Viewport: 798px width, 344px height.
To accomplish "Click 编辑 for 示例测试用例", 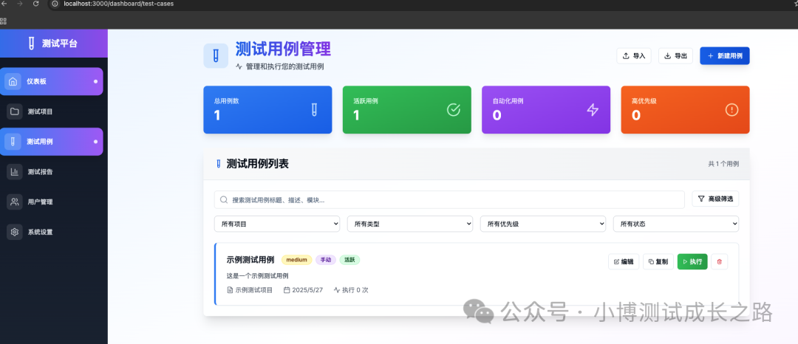I will pyautogui.click(x=624, y=261).
